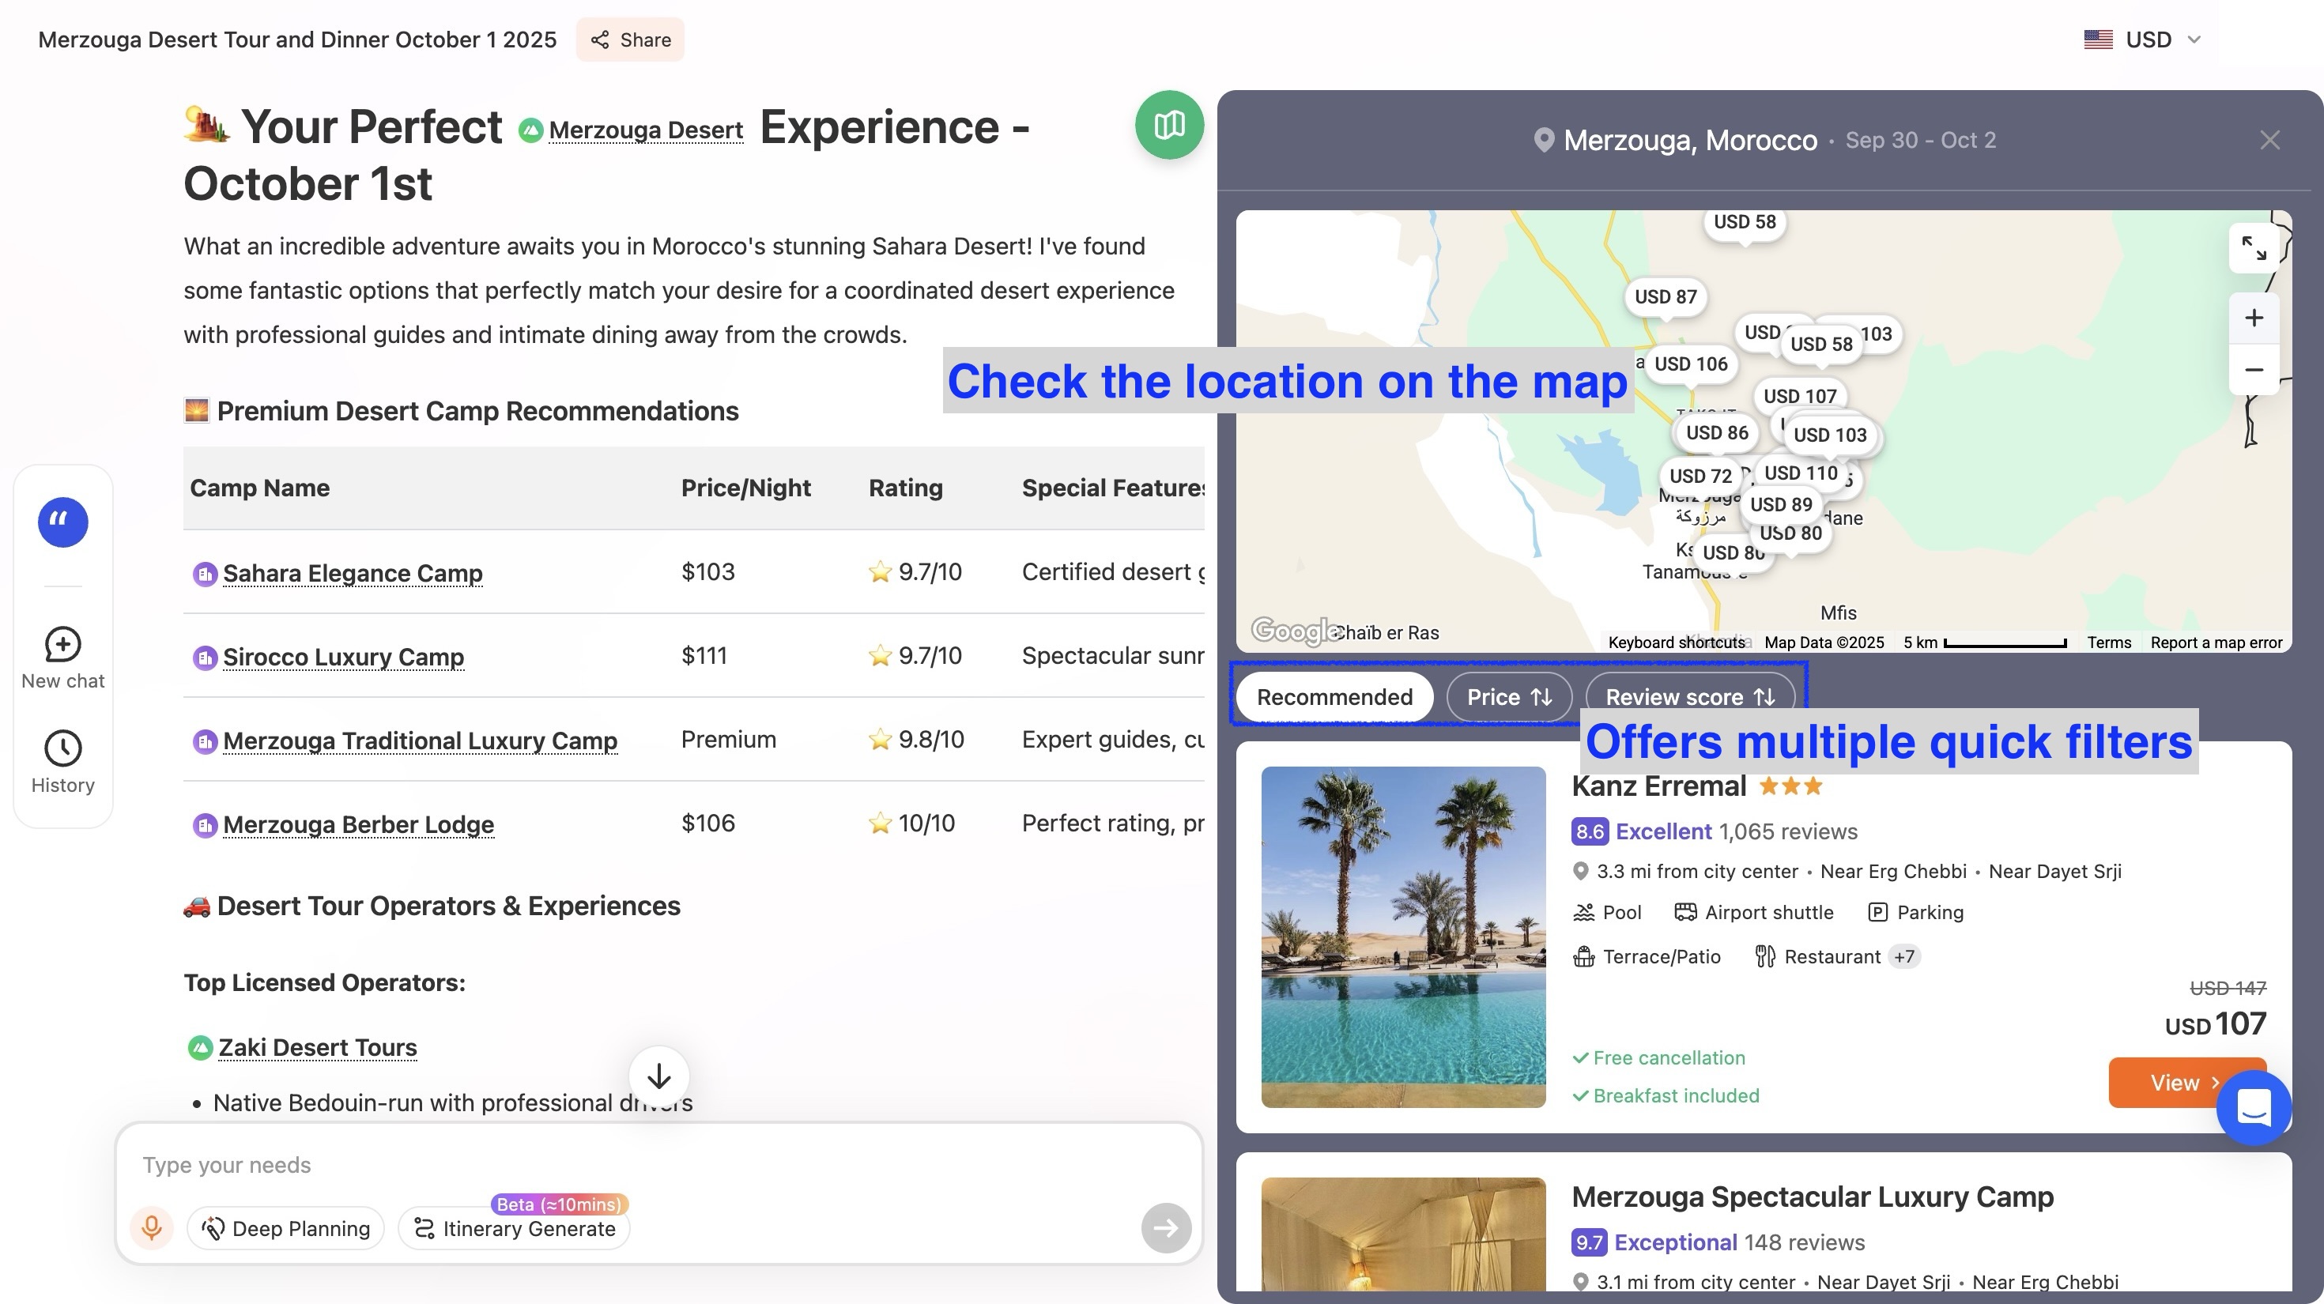
Task: Open Sirocco Luxury Camp link
Action: coord(343,658)
